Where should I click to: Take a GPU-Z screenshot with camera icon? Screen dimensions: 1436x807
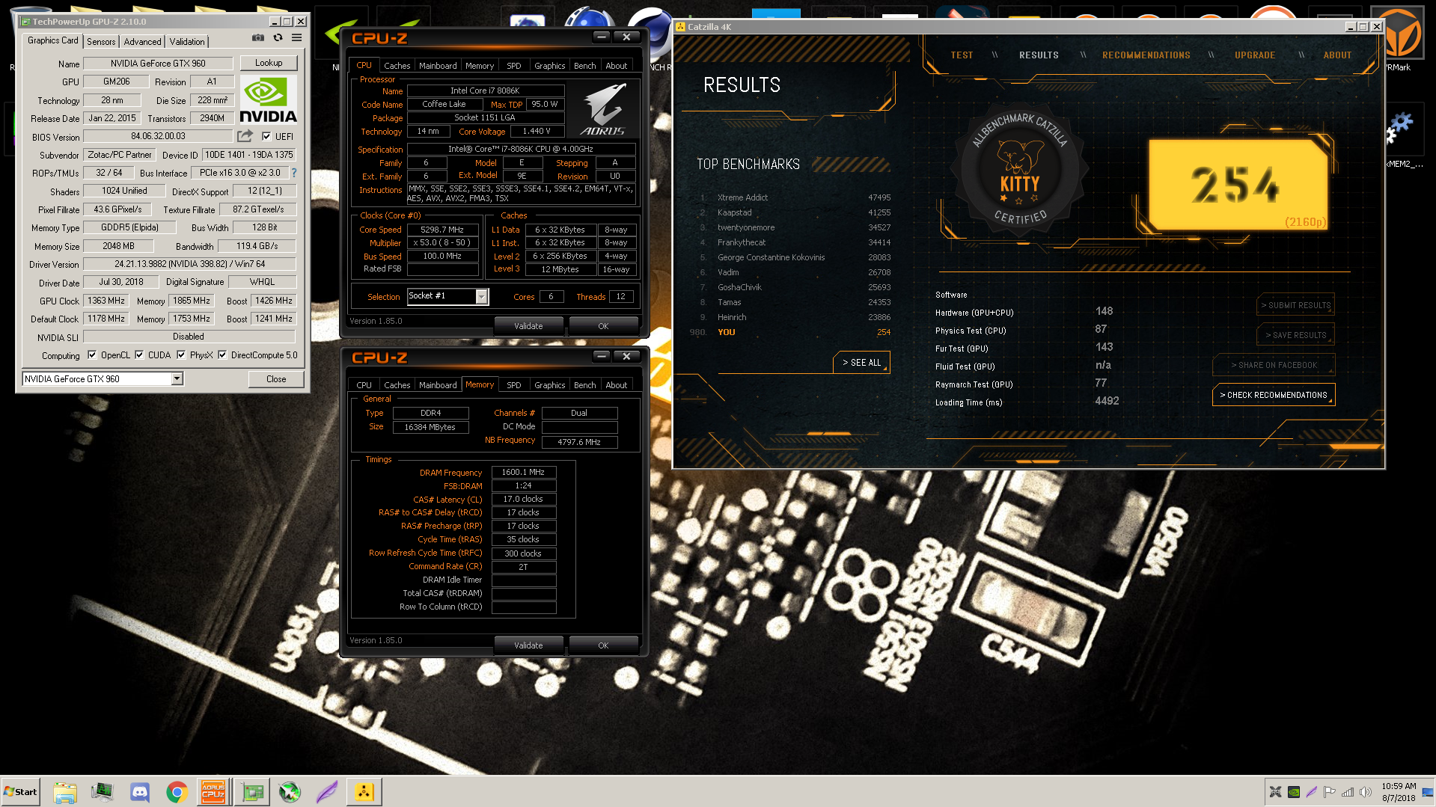(258, 37)
